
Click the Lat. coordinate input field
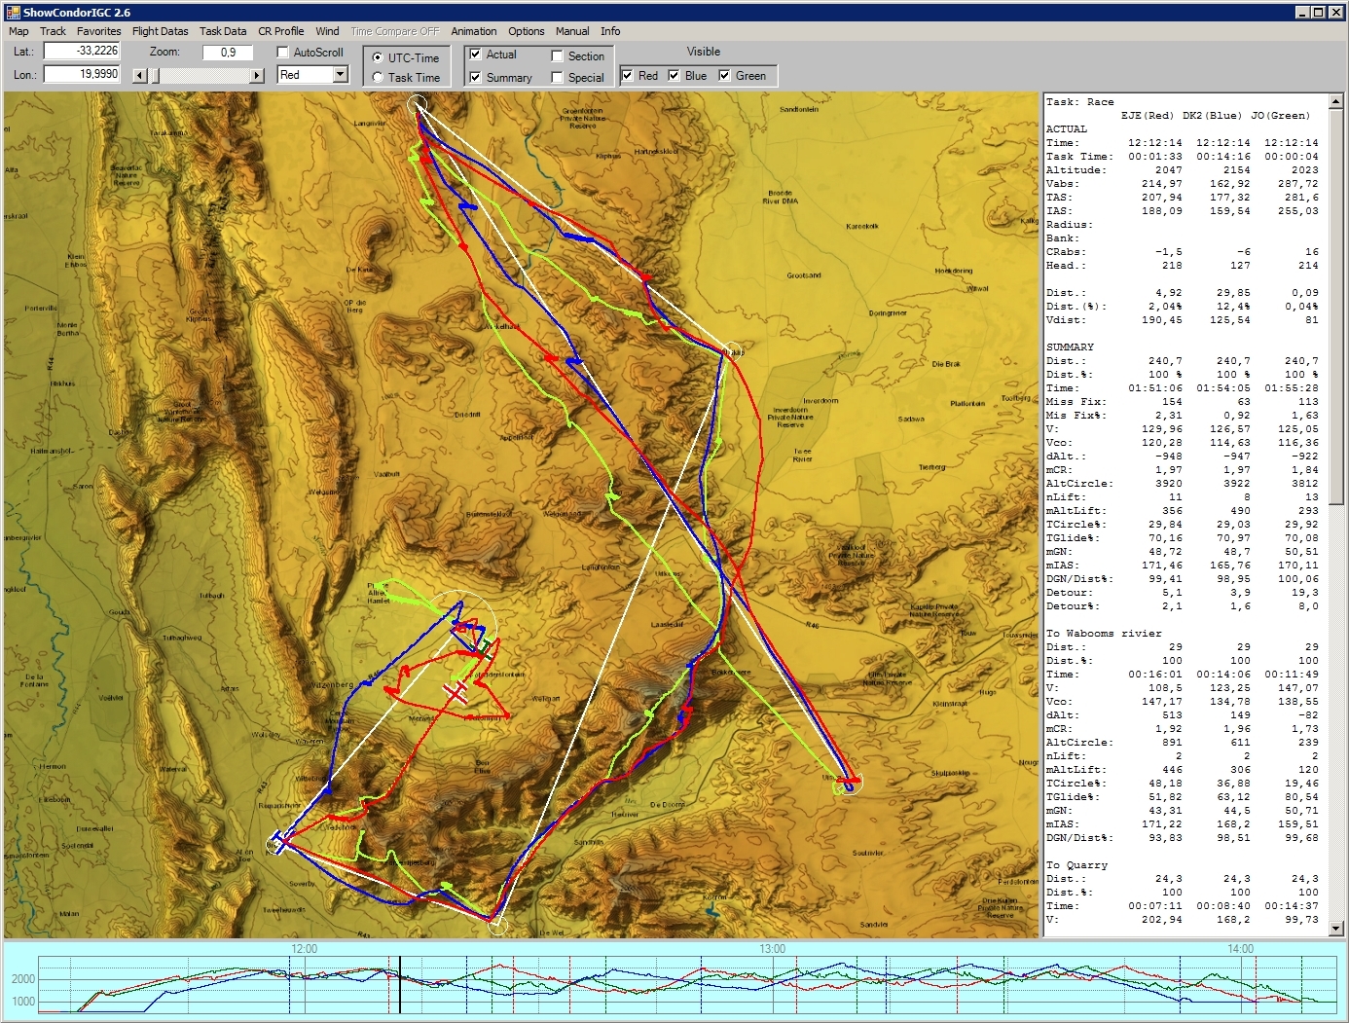click(x=82, y=51)
